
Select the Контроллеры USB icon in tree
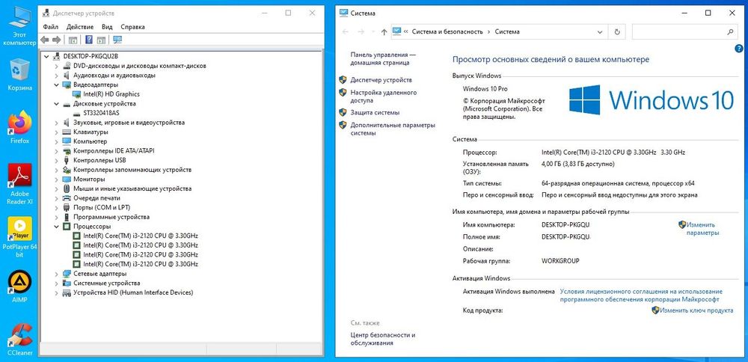click(67, 160)
